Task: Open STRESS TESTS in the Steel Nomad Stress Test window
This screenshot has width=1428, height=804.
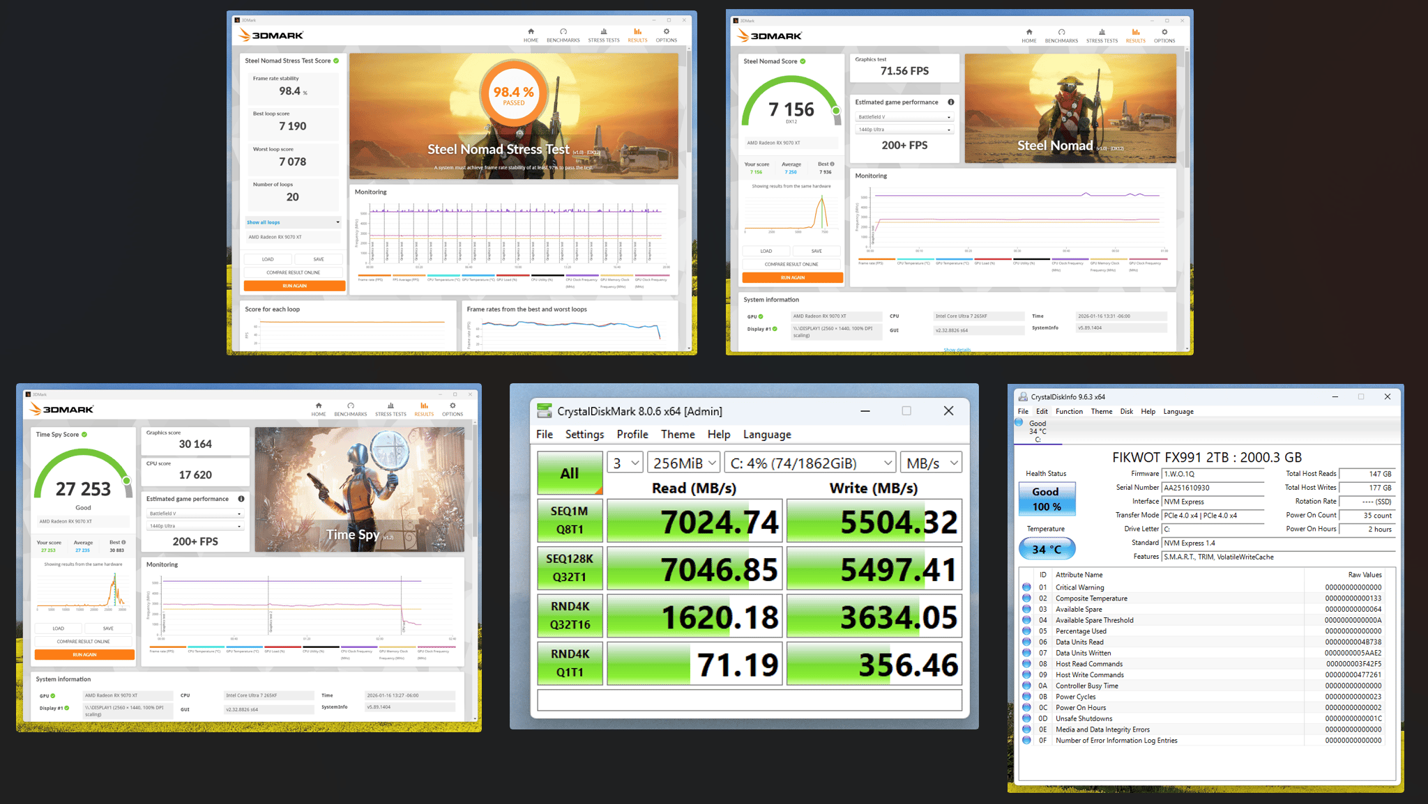Action: click(604, 35)
